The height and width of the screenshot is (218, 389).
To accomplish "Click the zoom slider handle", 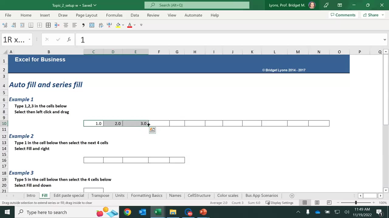I will click(356, 203).
